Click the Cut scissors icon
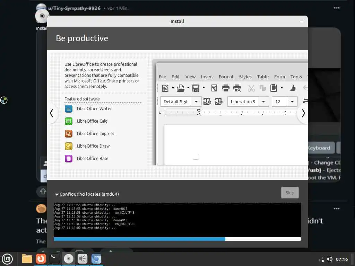This screenshot has height=266, width=355. click(x=251, y=88)
